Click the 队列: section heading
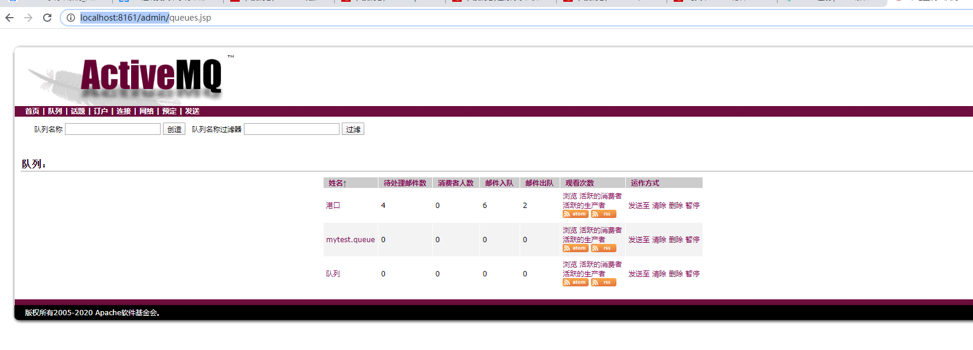Viewport: 973px width, 350px height. (x=34, y=164)
